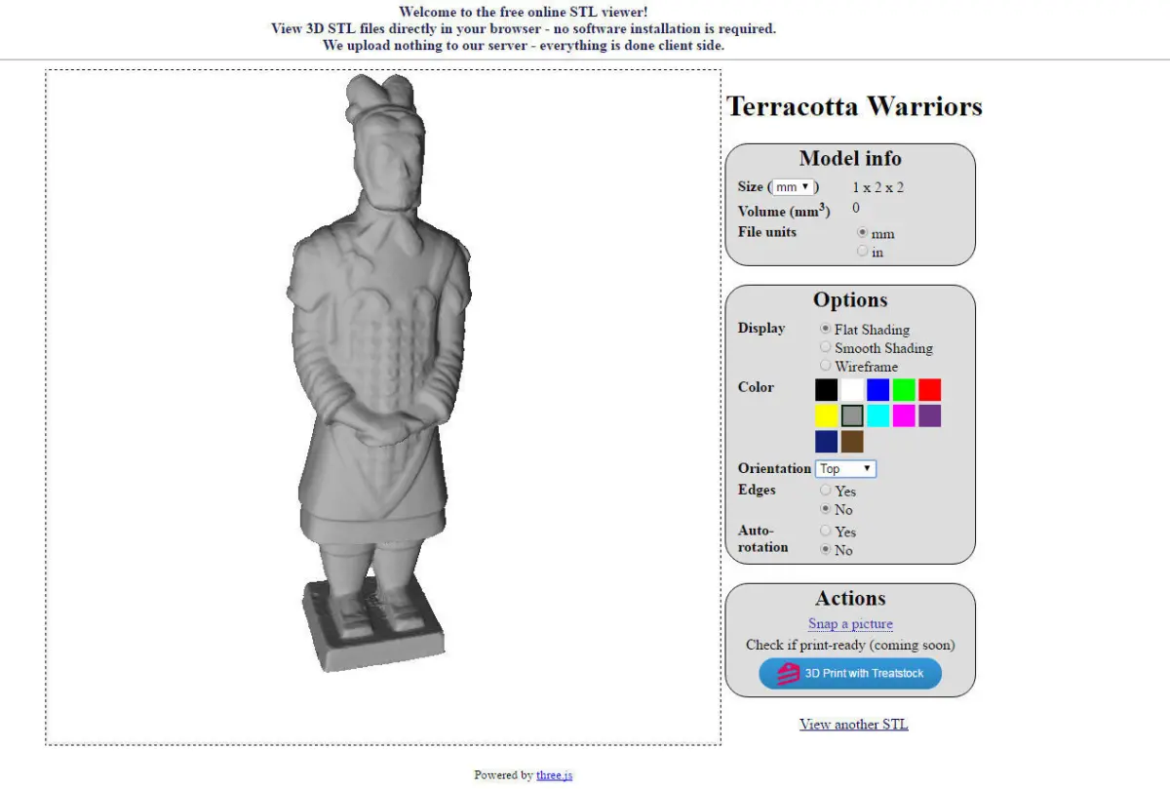Turn off auto-rotation with No
The width and height of the screenshot is (1170, 789).
point(826,549)
